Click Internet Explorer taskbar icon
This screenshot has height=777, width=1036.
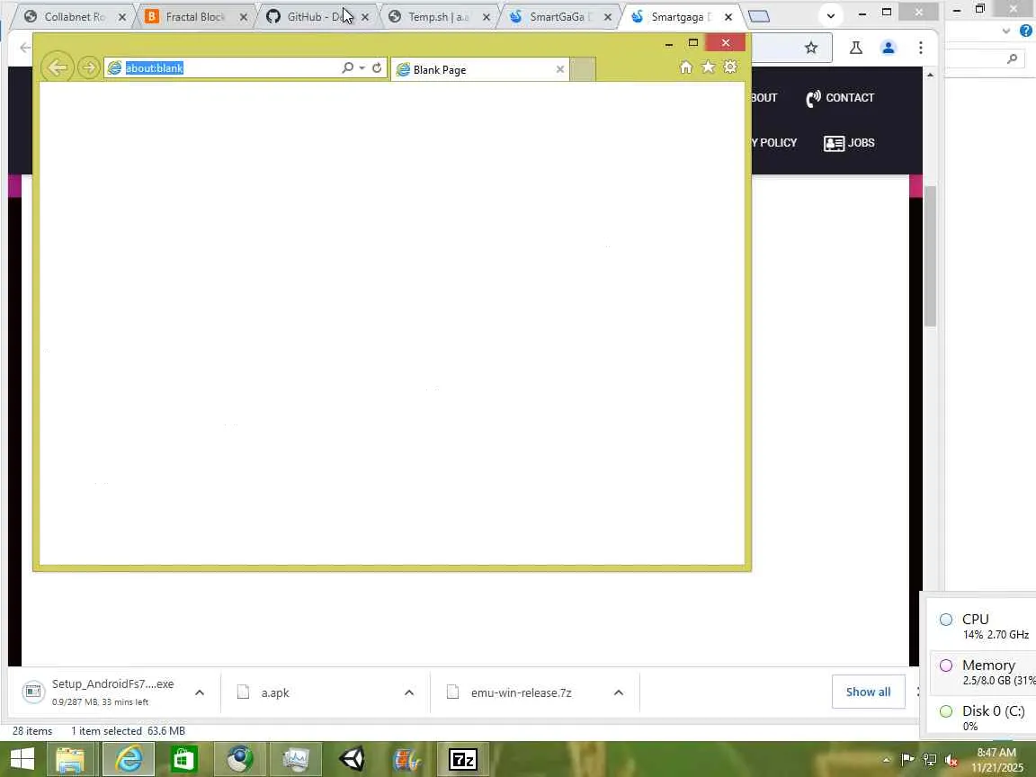click(x=129, y=759)
